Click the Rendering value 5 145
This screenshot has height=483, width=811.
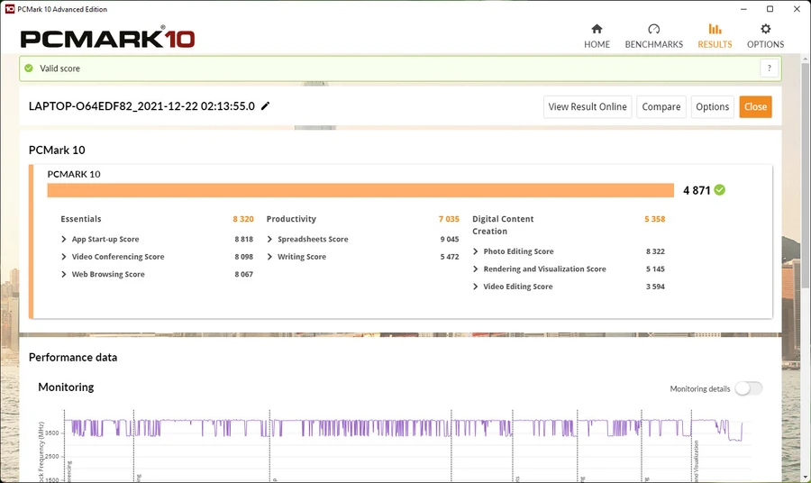[x=655, y=269]
